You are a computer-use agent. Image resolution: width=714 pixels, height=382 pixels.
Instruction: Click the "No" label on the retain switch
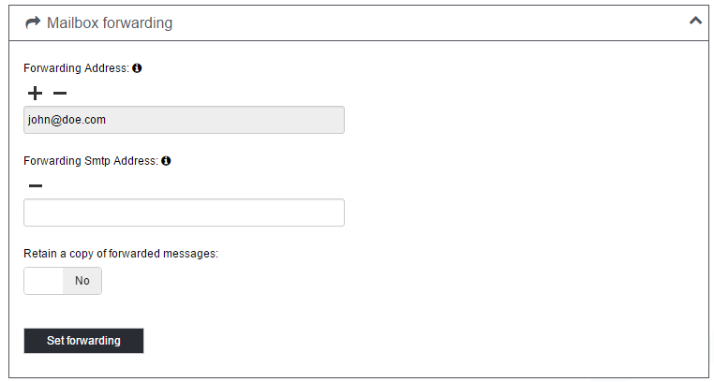click(82, 281)
